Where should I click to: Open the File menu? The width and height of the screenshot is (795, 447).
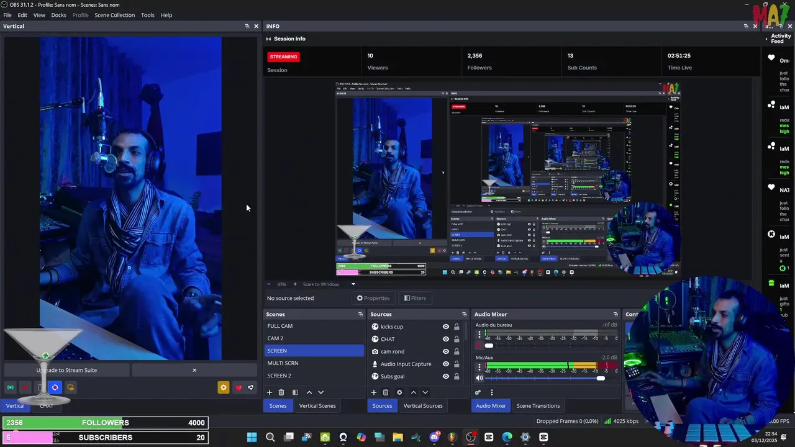pos(7,15)
